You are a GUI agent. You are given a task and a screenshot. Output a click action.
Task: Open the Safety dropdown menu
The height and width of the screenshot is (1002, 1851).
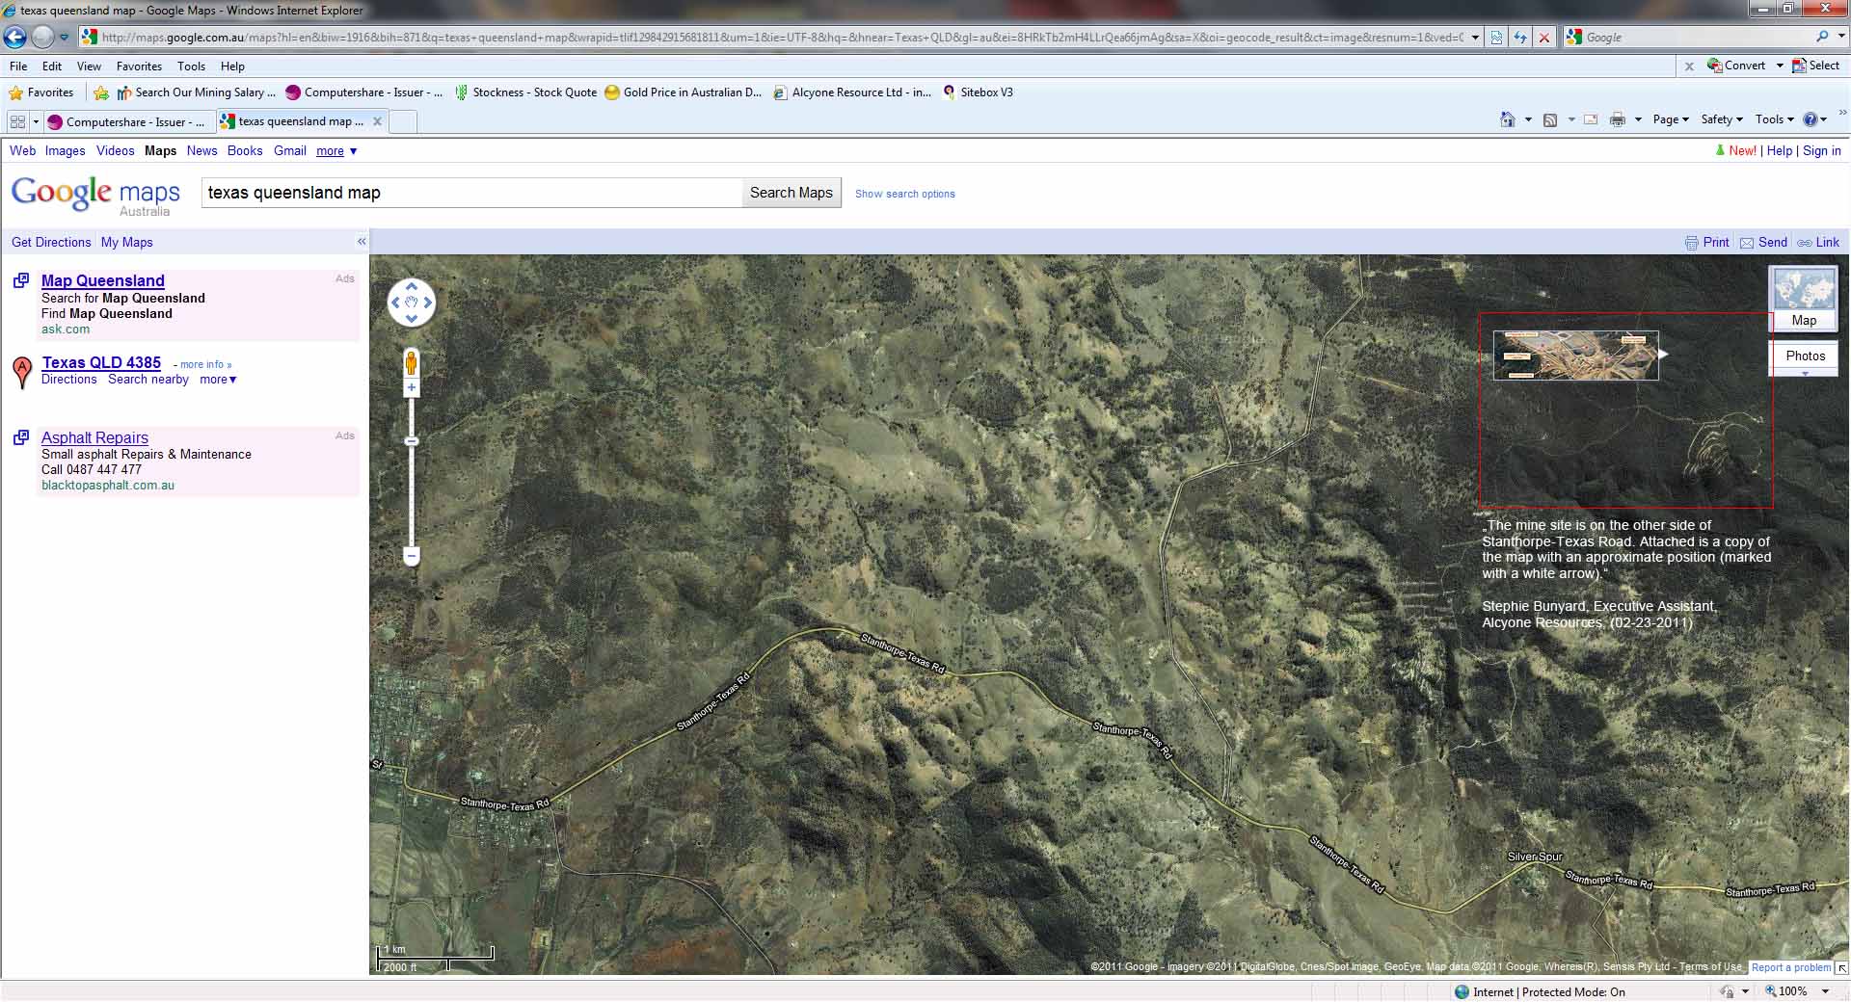pos(1721,119)
